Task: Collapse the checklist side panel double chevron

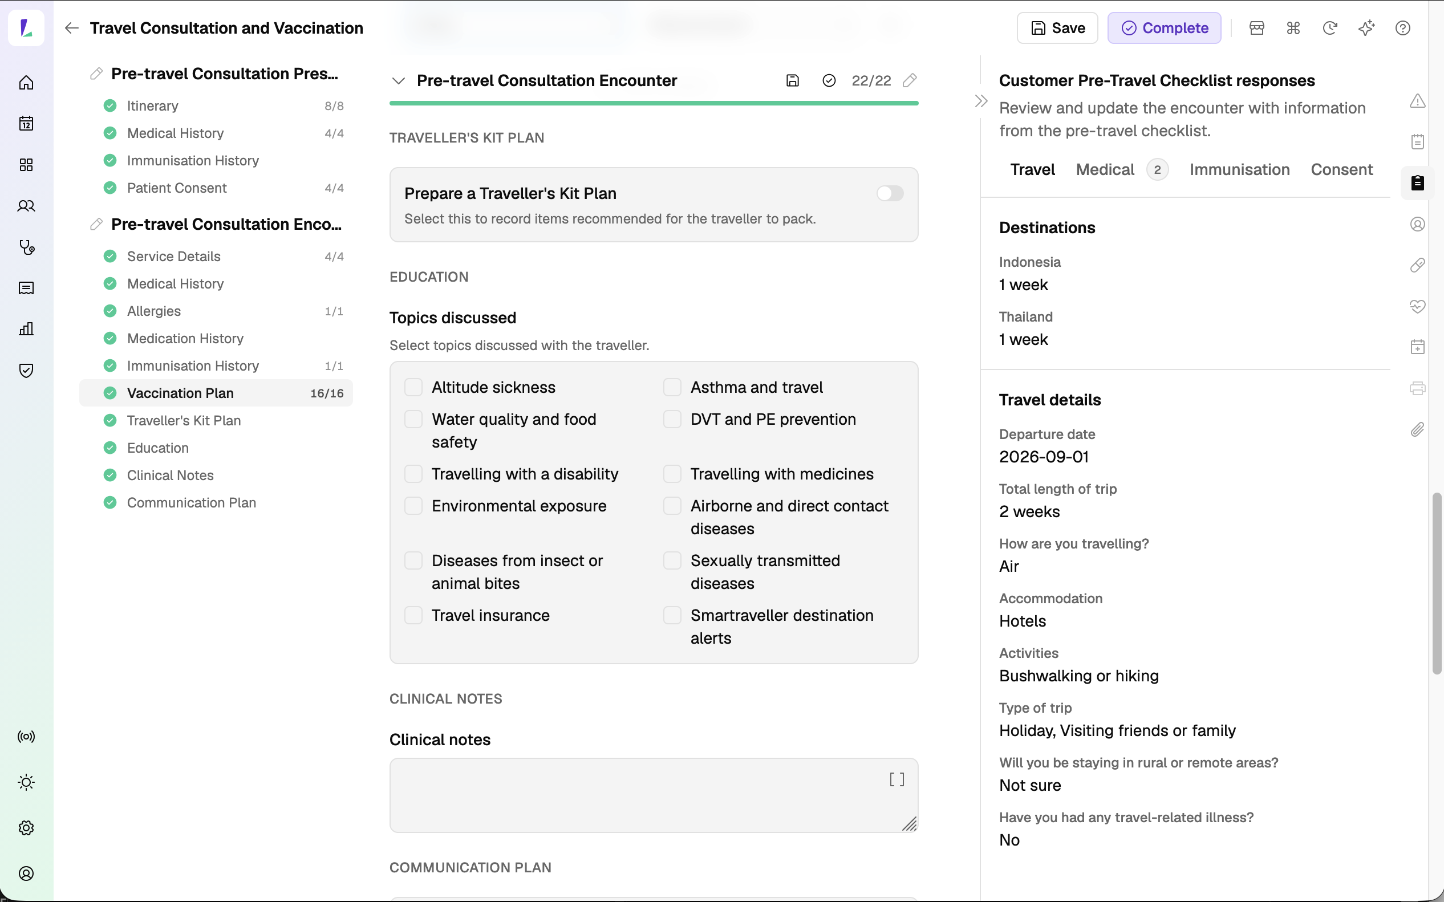Action: 981,101
